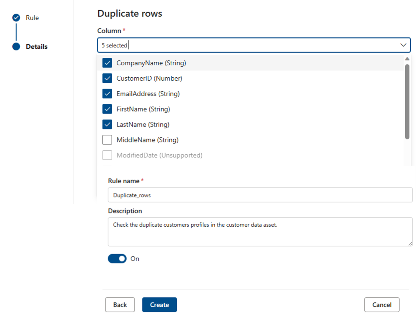
Task: Uncheck the CustomerID (Number) checkbox
Action: tap(107, 78)
